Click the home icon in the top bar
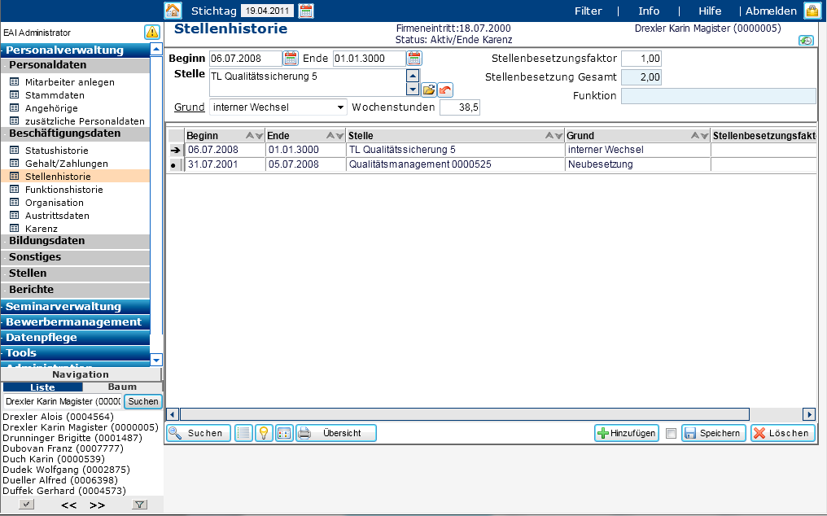The width and height of the screenshot is (827, 516). coord(173,11)
